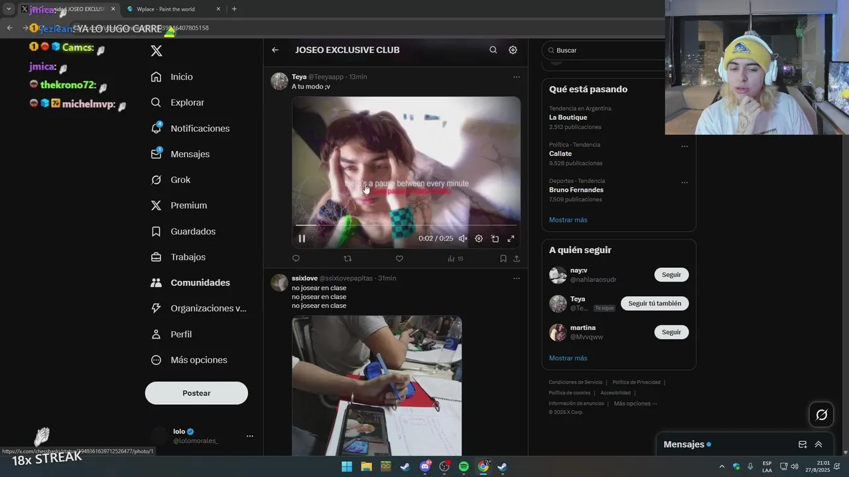Unmute the video sound
The height and width of the screenshot is (477, 849).
pyautogui.click(x=463, y=238)
